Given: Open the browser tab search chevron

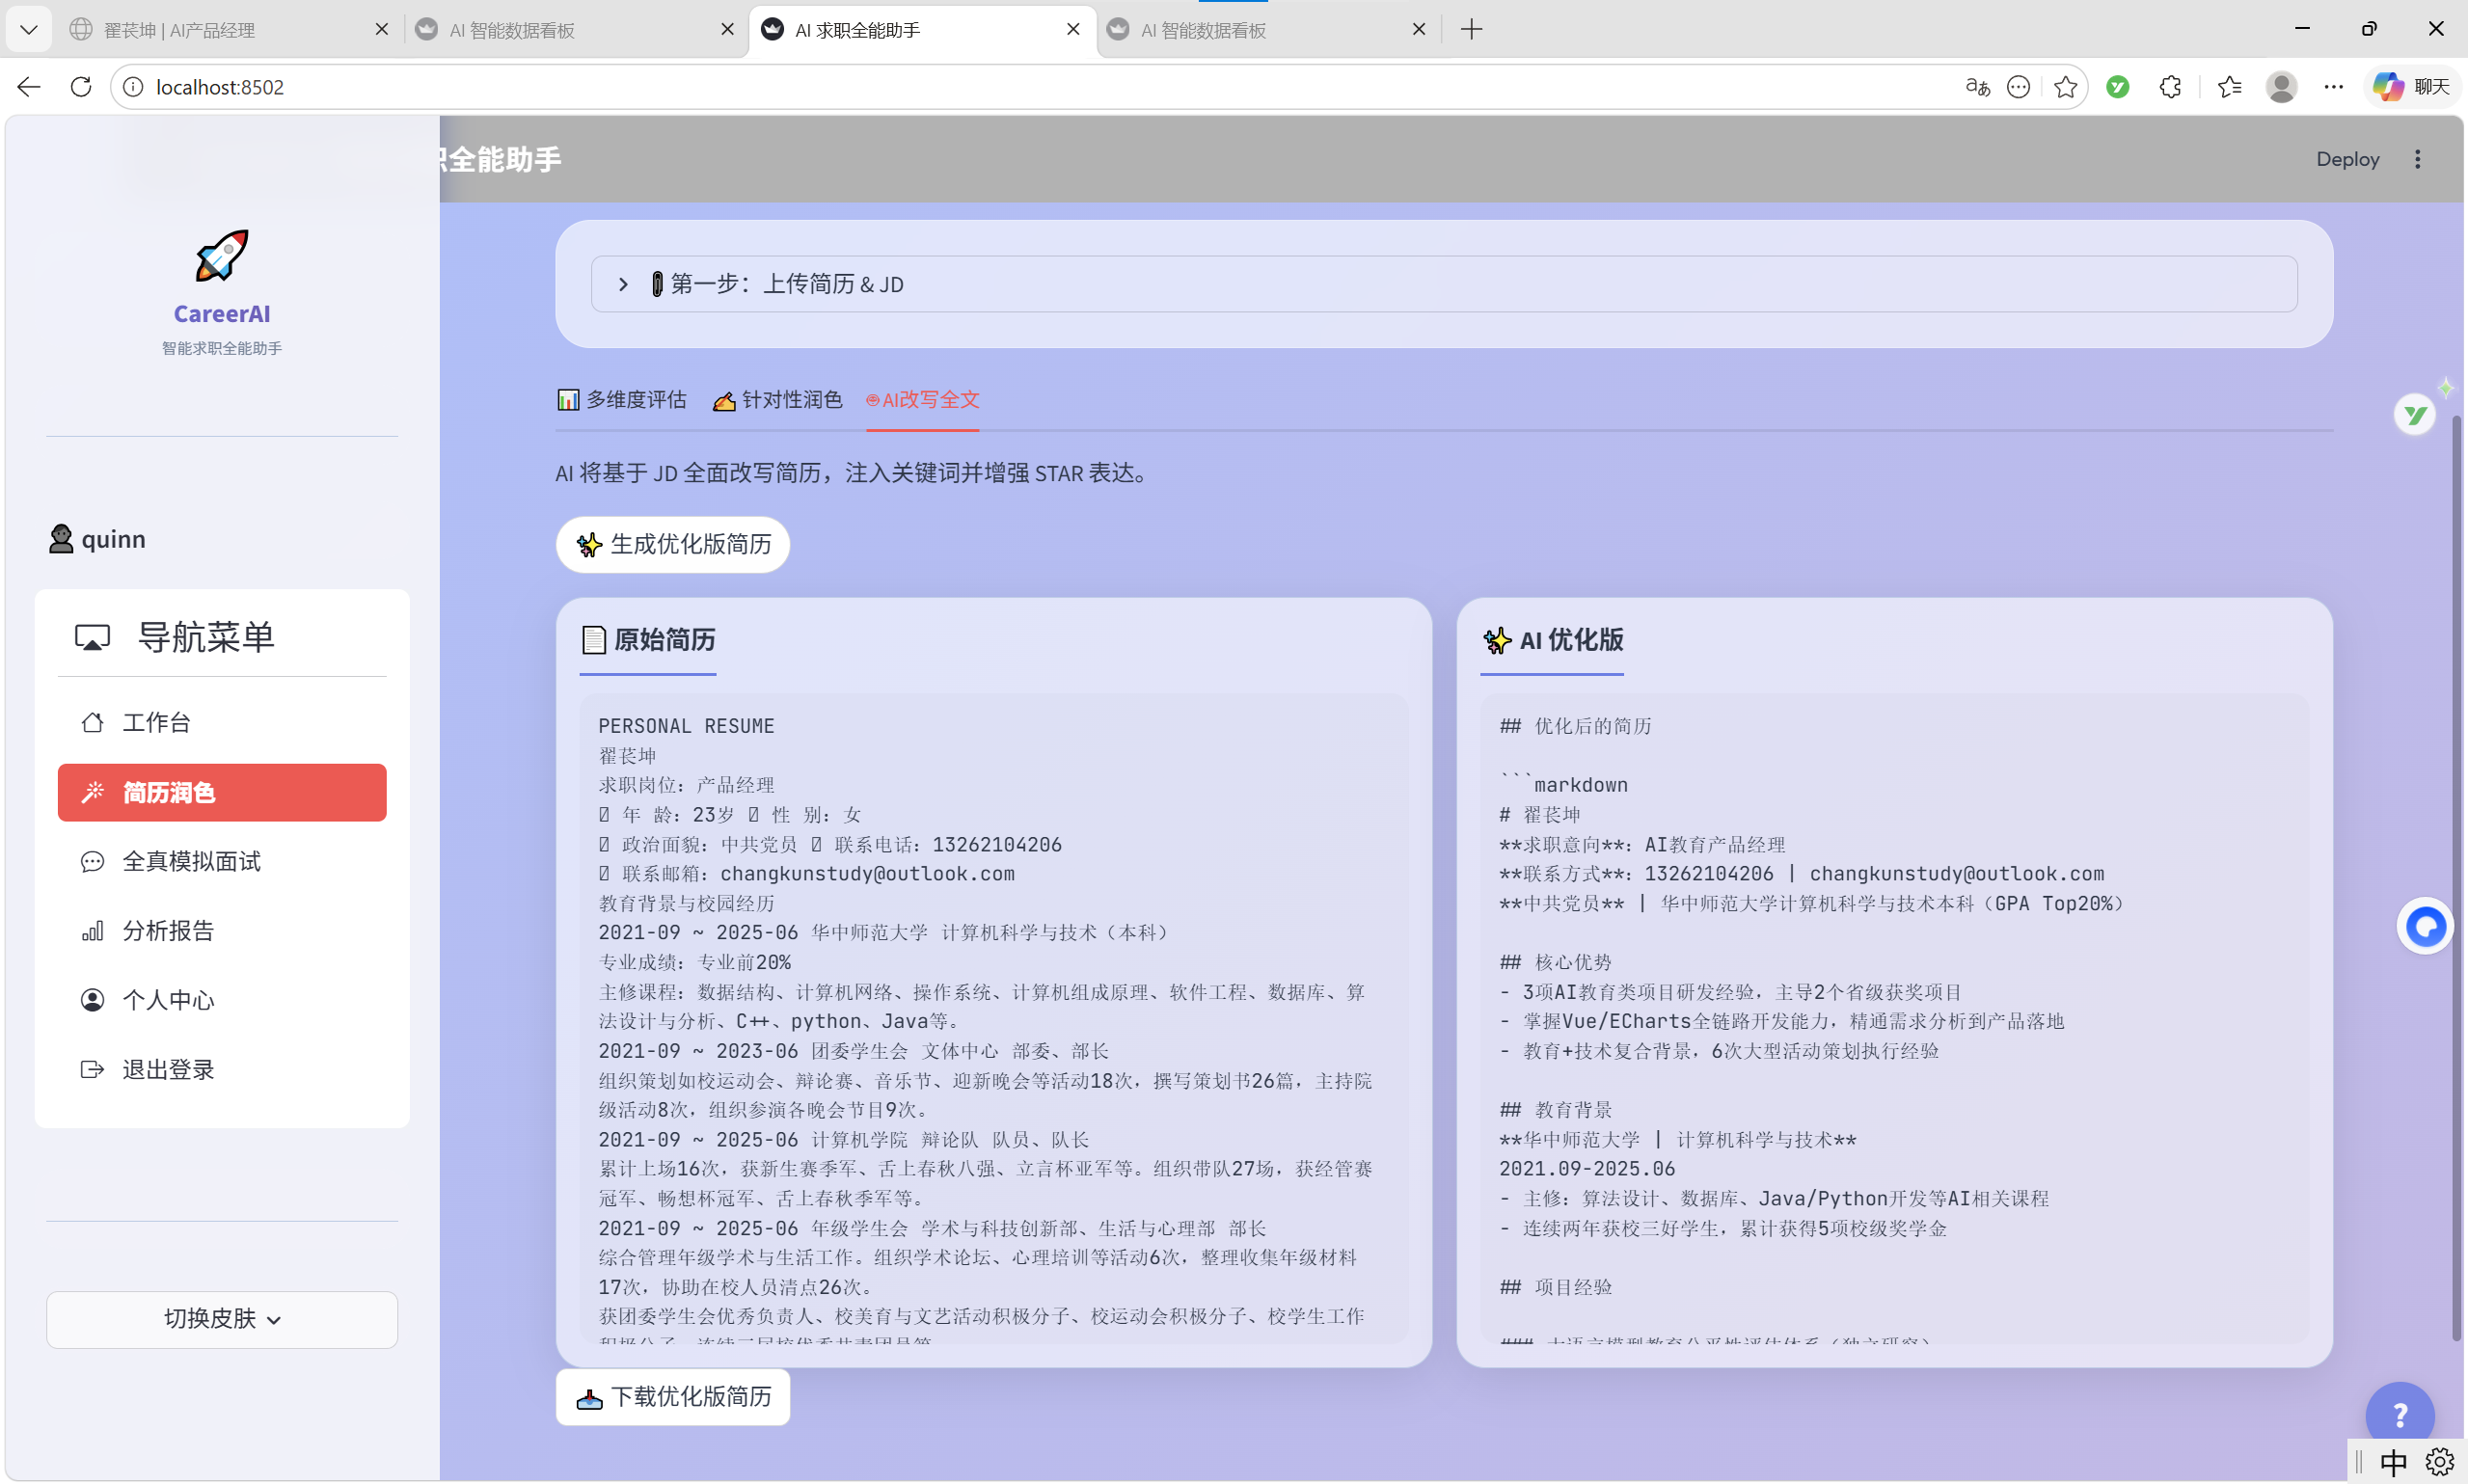Looking at the screenshot, I should pyautogui.click(x=29, y=29).
